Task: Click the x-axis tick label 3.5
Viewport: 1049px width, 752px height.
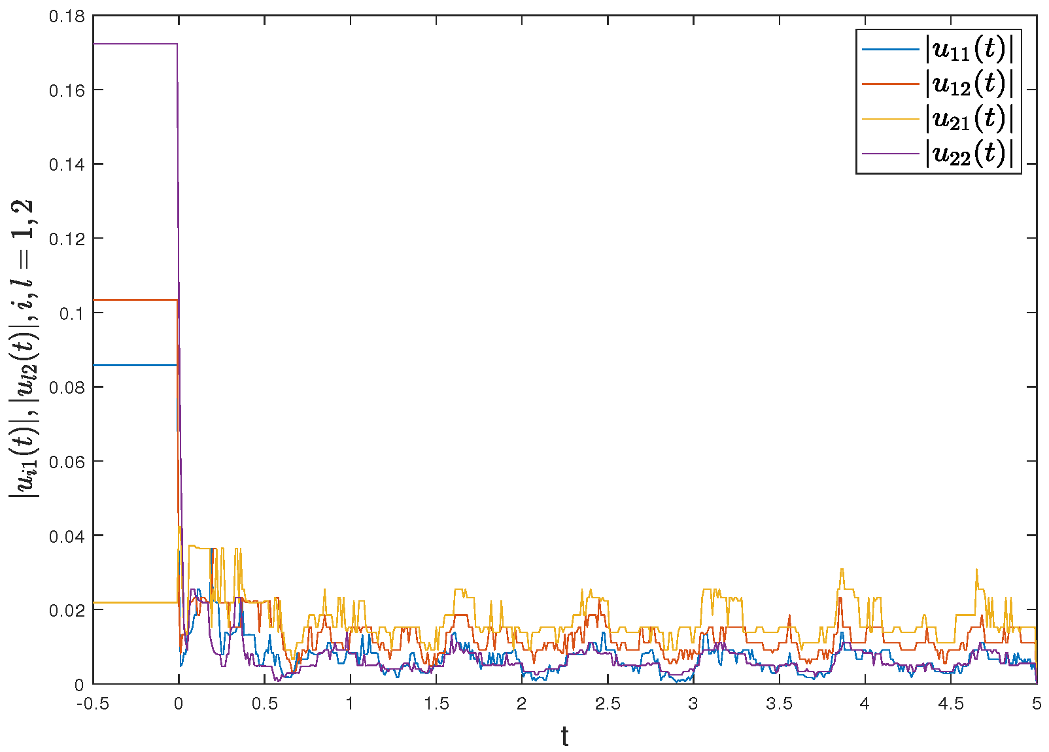Action: (x=780, y=704)
